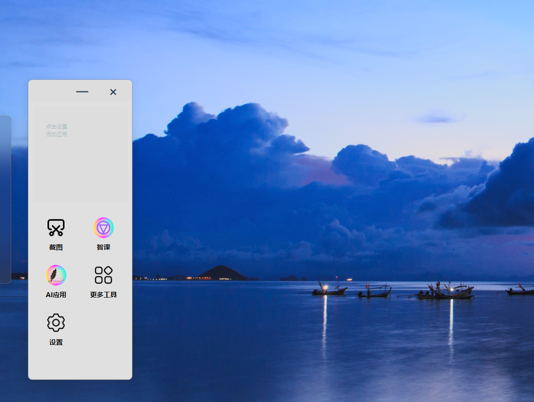Click the lit fishing boat on the wallpaper

click(x=329, y=290)
